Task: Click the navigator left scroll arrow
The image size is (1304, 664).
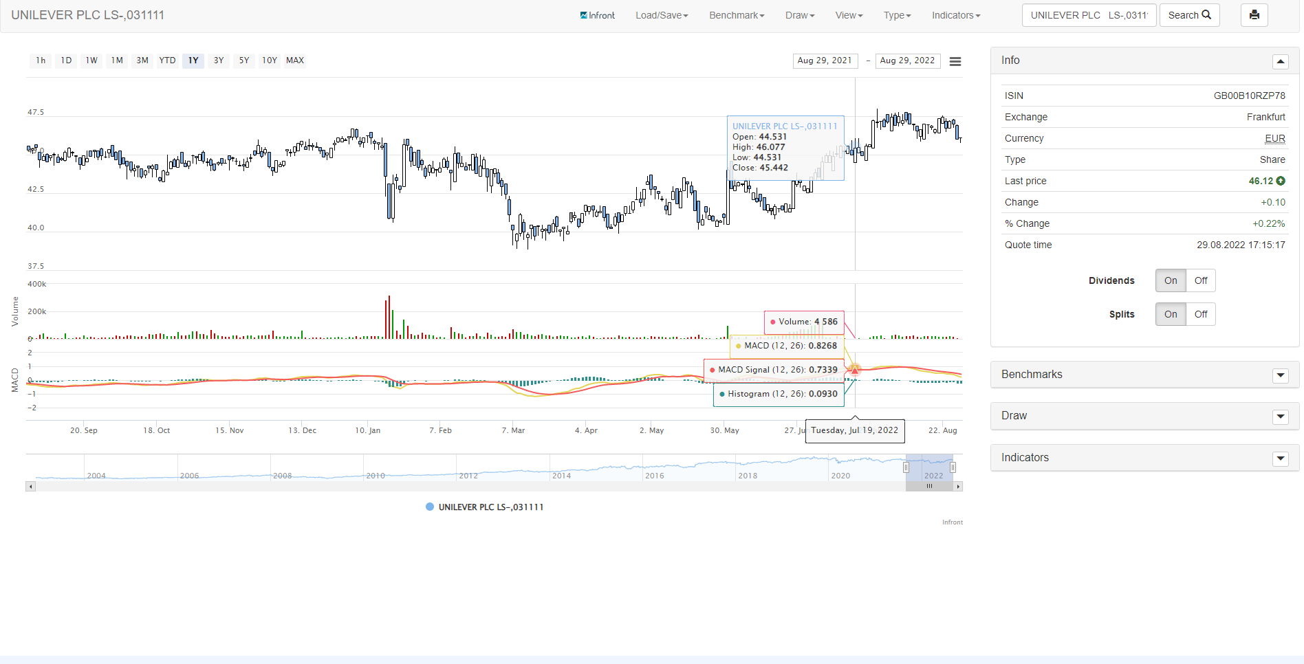Action: point(30,487)
